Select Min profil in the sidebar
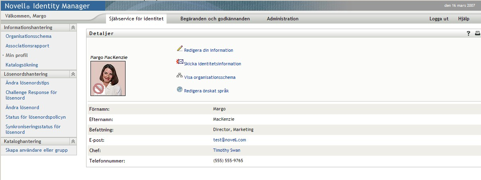Viewport: 481px width, 180px height. tap(17, 55)
